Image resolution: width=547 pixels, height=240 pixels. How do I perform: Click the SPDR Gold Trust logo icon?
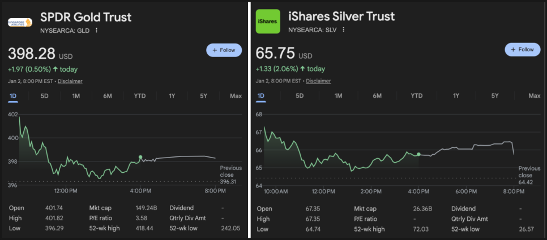[x=20, y=22]
